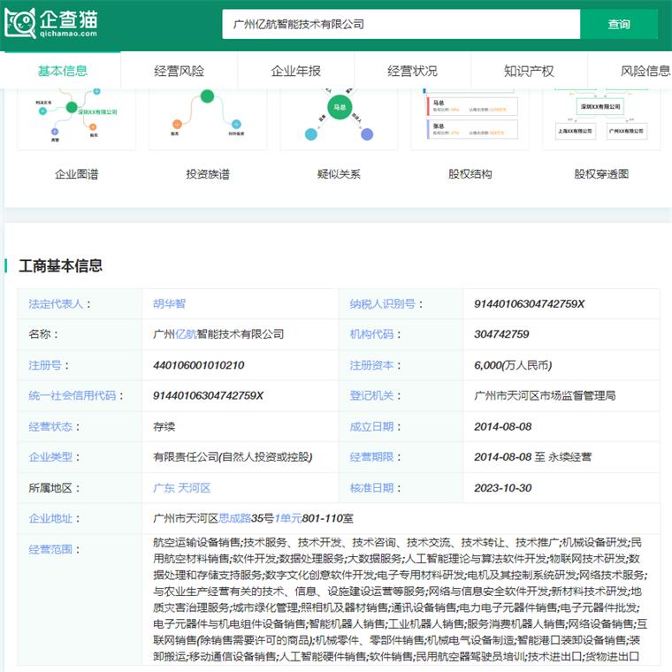This screenshot has width=672, height=672.
Task: Click the search input with company name
Action: [x=401, y=25]
